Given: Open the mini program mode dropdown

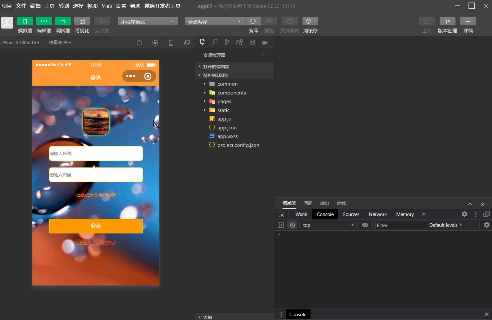Looking at the screenshot, I should [x=148, y=21].
